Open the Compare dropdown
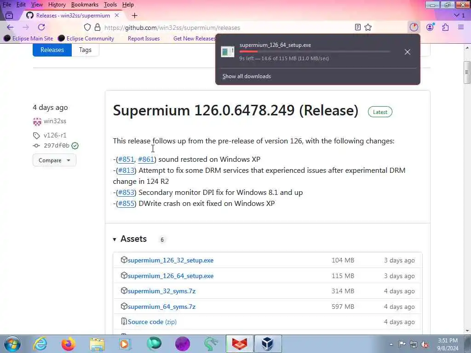 coord(54,160)
